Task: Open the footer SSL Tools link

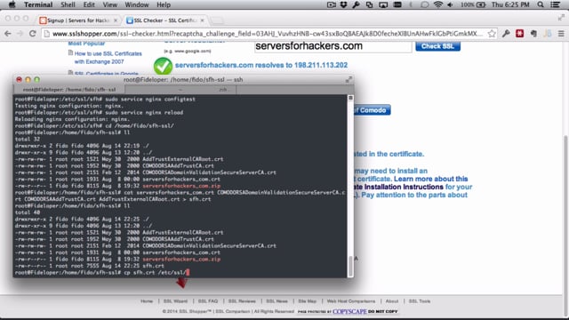Action: tap(420, 301)
